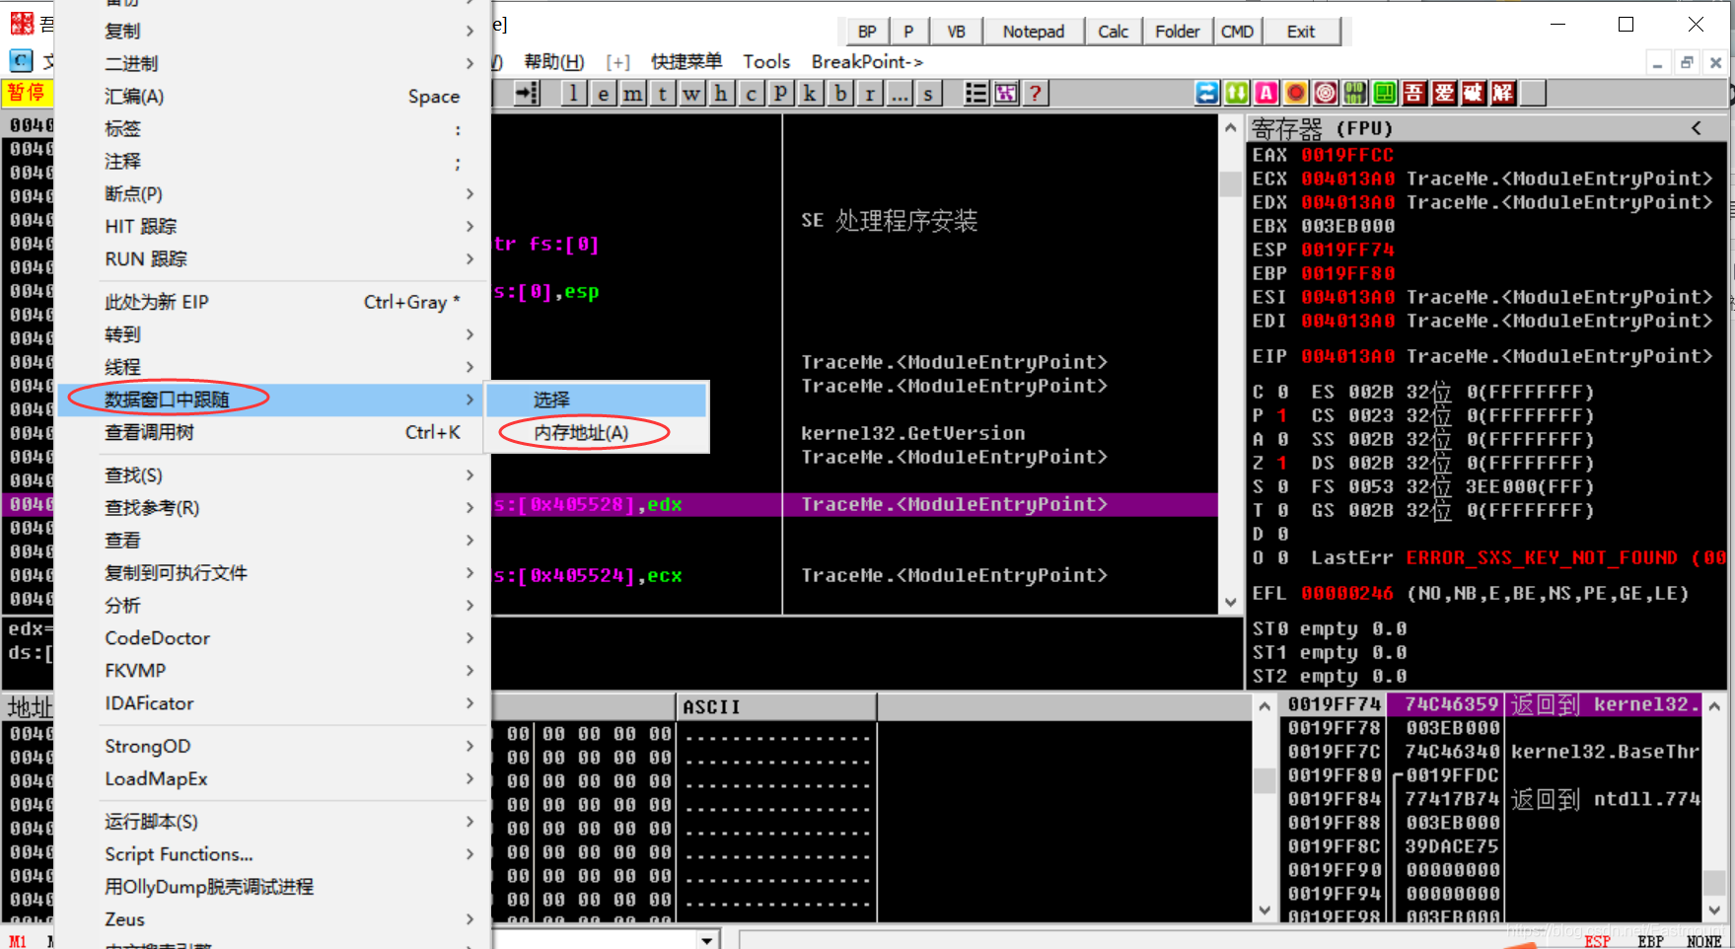Click the green up-down arrows plugin icon

pyautogui.click(x=1237, y=94)
